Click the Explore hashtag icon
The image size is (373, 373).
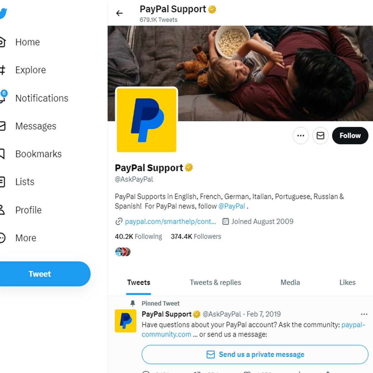tap(2, 70)
